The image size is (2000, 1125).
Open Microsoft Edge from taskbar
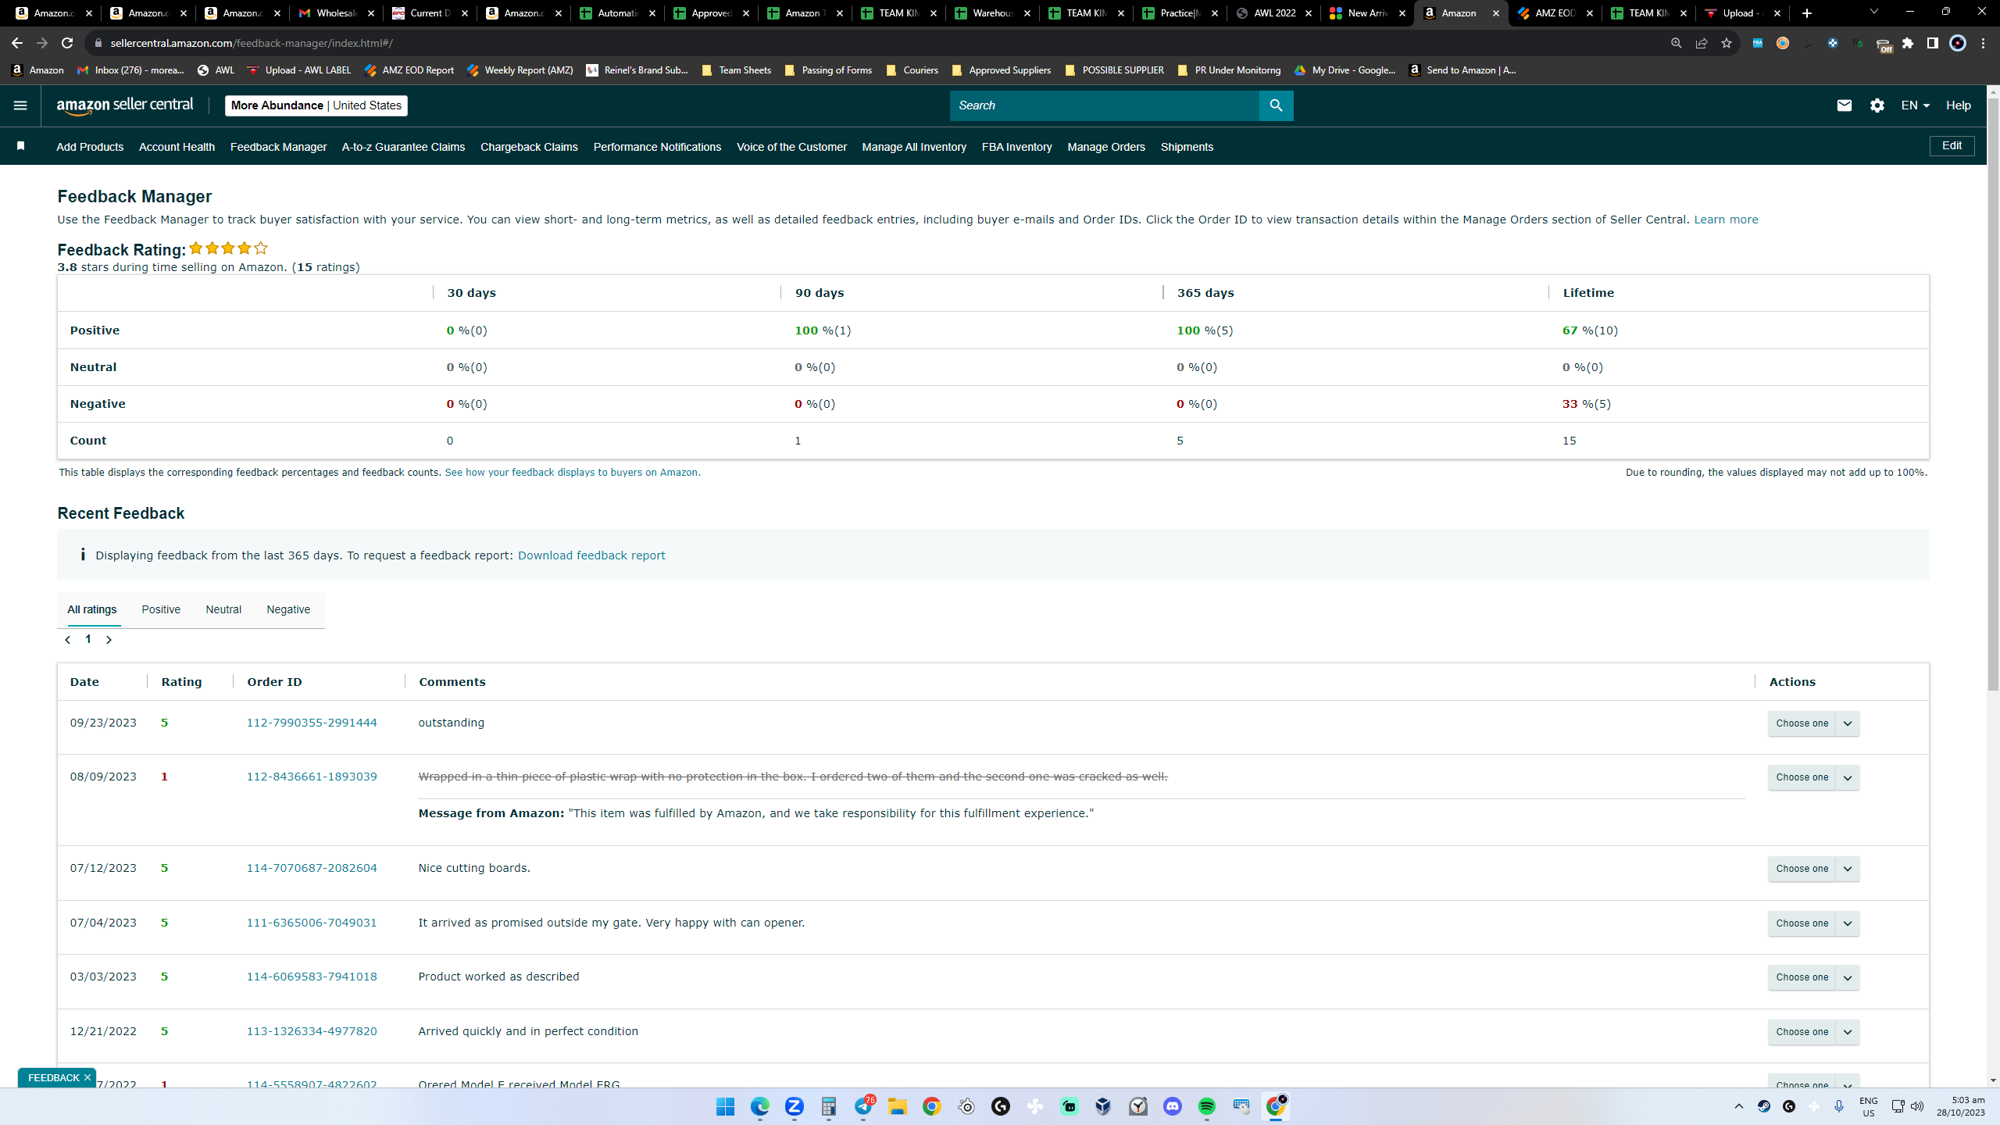pyautogui.click(x=760, y=1106)
